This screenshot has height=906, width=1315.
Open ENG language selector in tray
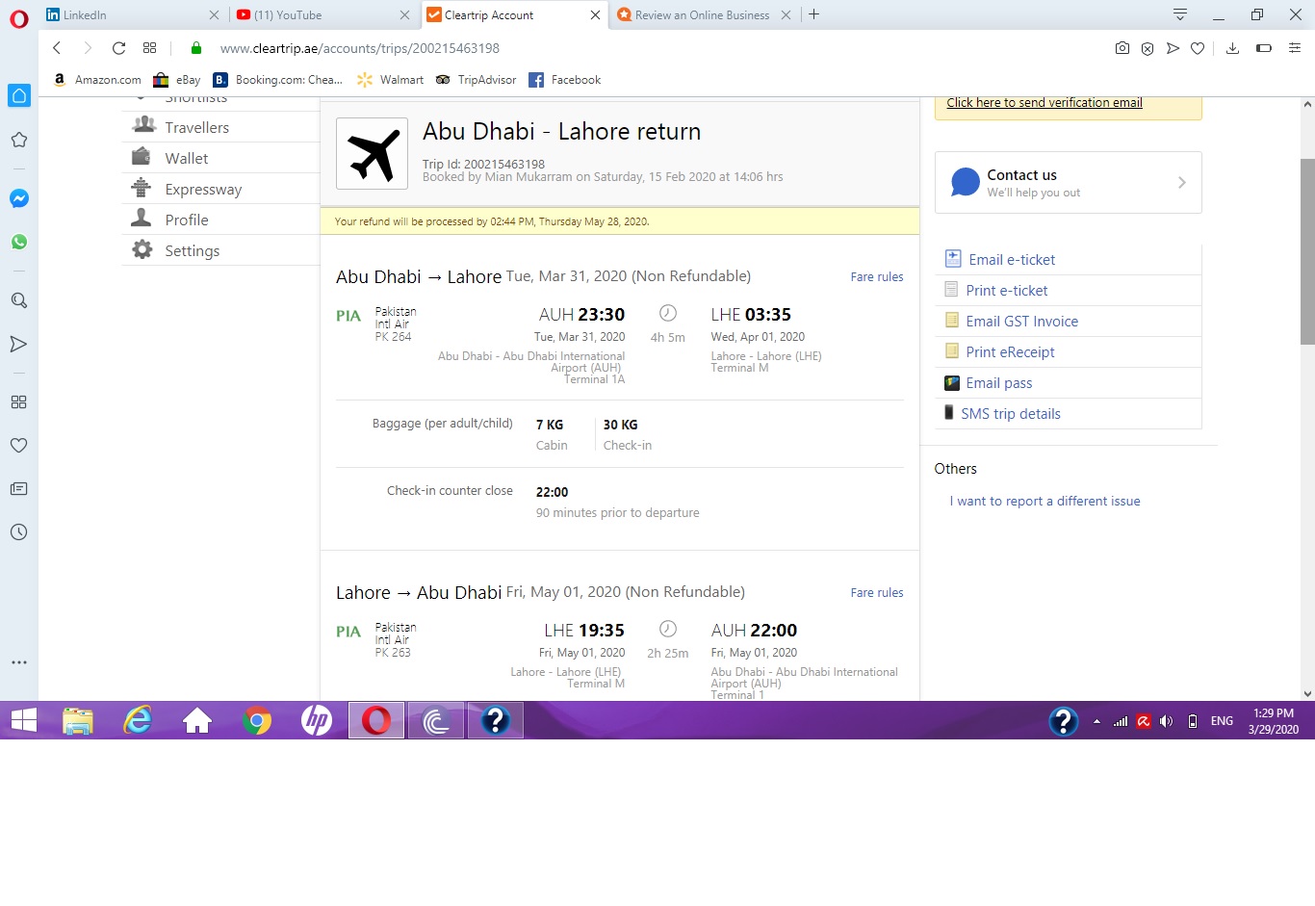1222,721
